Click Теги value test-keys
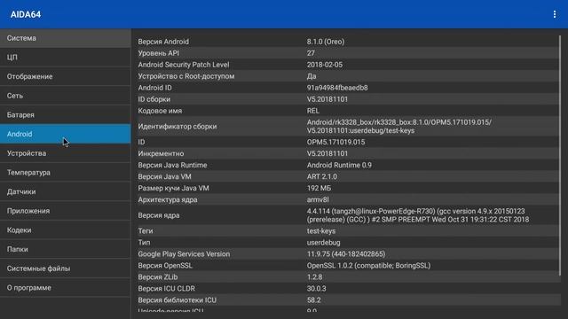The height and width of the screenshot is (319, 568). click(321, 231)
